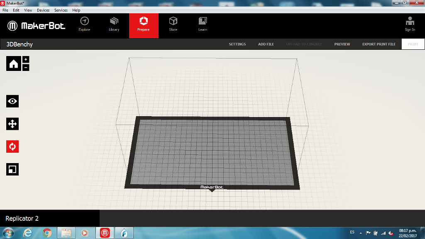The height and width of the screenshot is (239, 425).
Task: Click PREVIEW button
Action: tap(342, 44)
